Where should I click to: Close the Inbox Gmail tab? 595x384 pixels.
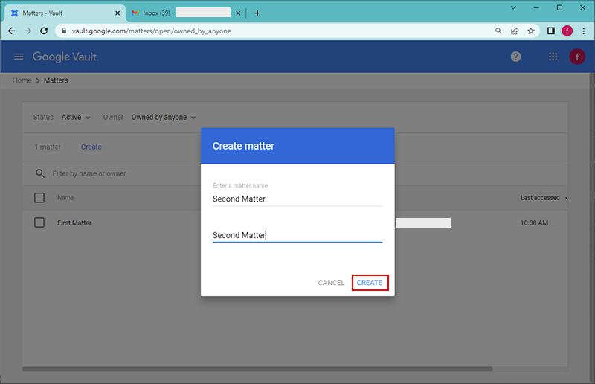coord(238,13)
